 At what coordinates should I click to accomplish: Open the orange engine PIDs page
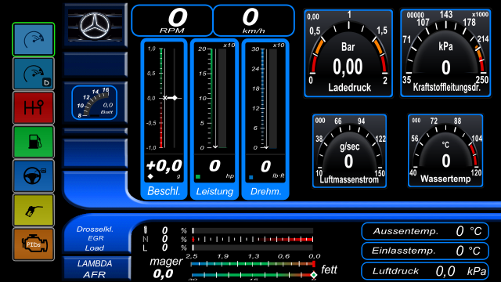pos(34,244)
